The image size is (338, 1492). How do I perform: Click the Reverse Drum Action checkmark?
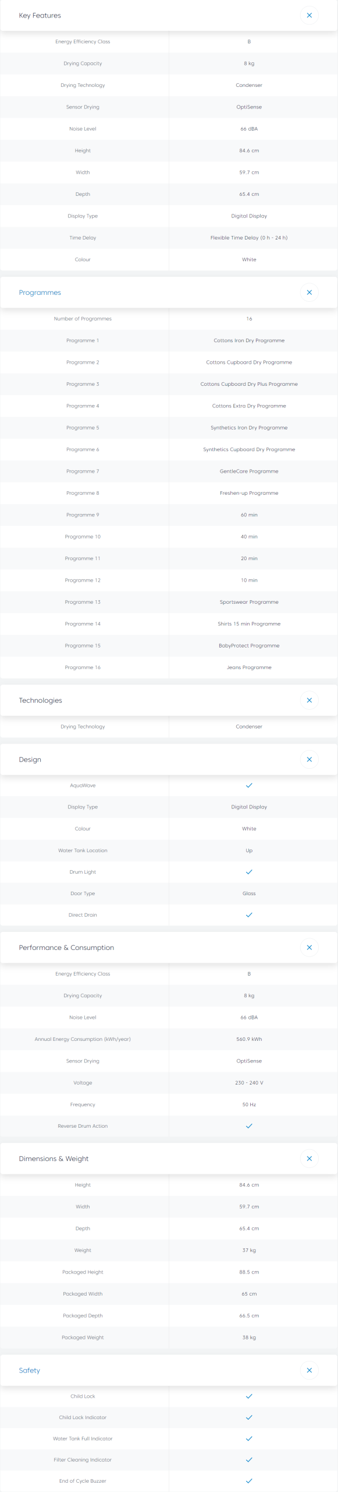pos(249,1126)
